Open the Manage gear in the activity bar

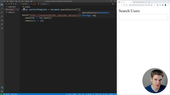coord(2,91)
